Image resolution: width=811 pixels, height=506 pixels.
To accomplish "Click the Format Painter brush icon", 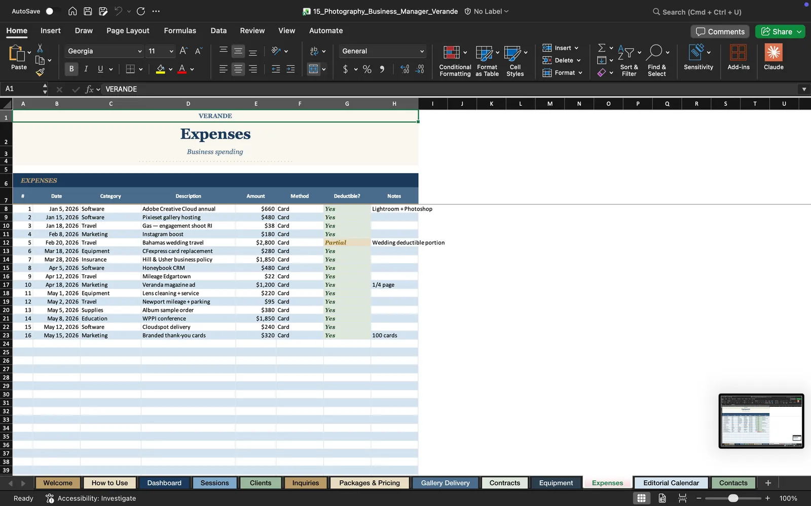I will tap(40, 72).
